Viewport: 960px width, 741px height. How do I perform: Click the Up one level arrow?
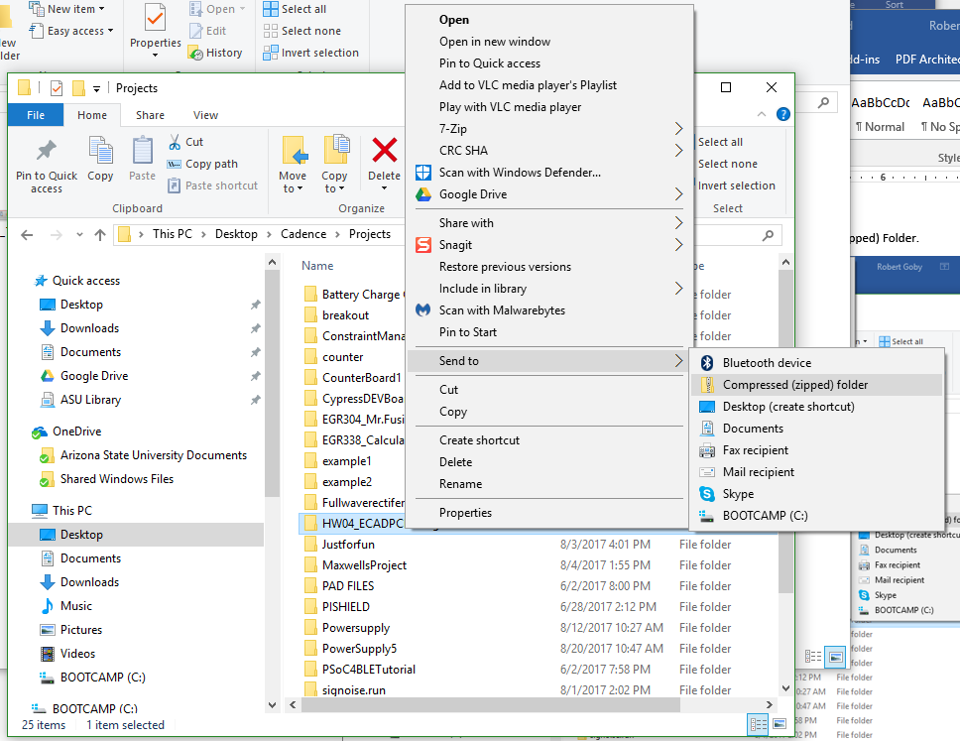[100, 234]
